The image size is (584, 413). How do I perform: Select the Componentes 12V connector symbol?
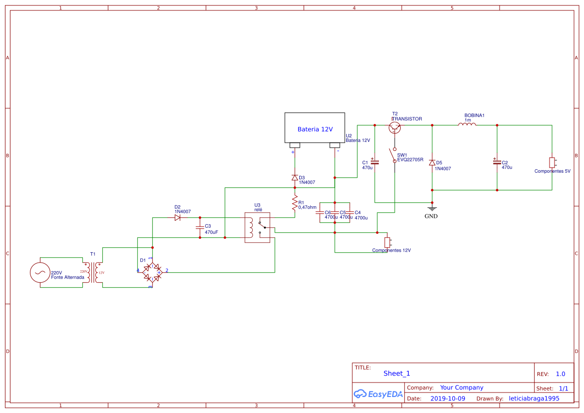click(x=388, y=242)
